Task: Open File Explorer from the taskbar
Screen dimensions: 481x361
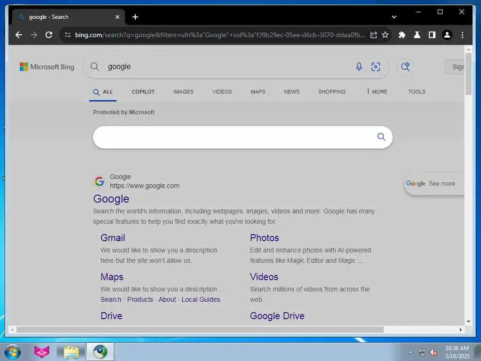Action: pyautogui.click(x=71, y=352)
